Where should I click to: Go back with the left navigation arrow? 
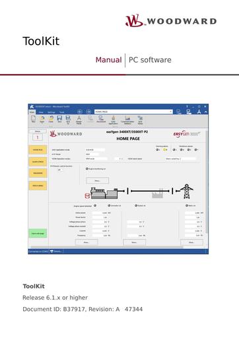pyautogui.click(x=80, y=112)
